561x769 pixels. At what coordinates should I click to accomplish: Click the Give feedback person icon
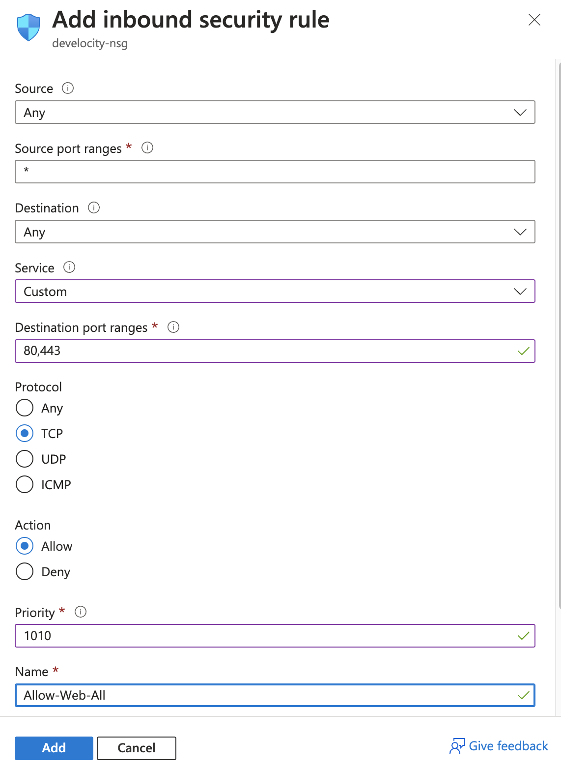click(457, 746)
